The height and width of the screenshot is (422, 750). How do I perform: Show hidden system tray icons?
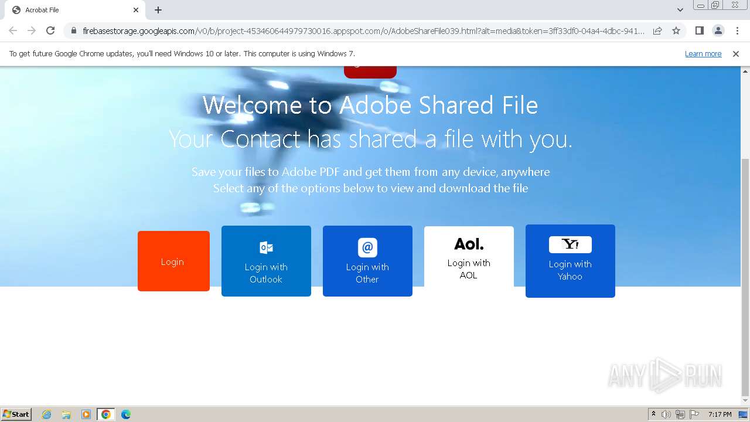653,414
